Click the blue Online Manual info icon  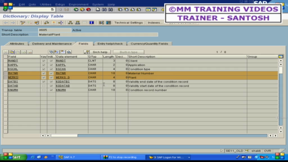tap(91, 22)
